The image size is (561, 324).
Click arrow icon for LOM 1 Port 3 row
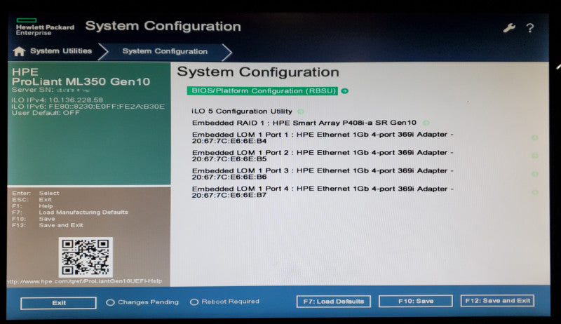[x=534, y=174]
